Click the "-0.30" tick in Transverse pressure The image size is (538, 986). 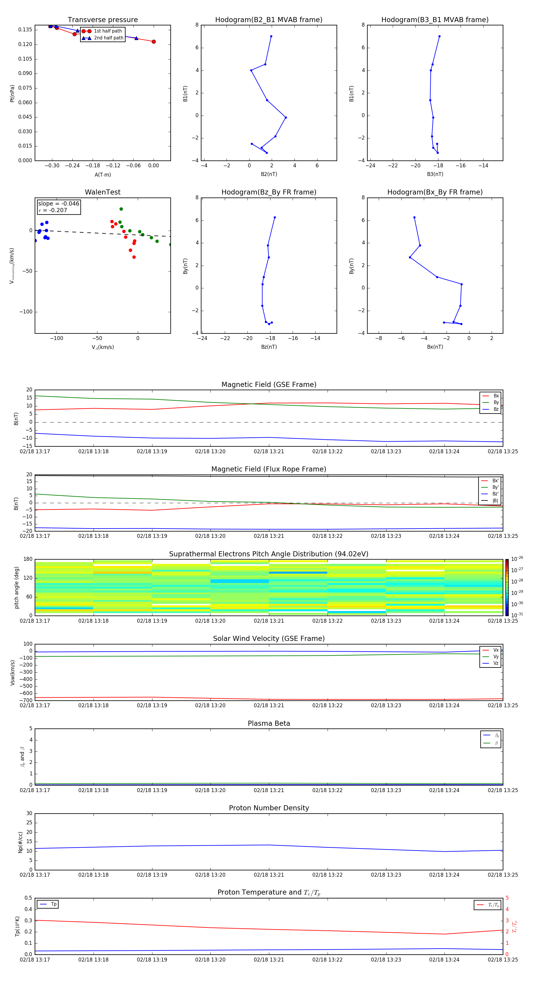(x=52, y=166)
